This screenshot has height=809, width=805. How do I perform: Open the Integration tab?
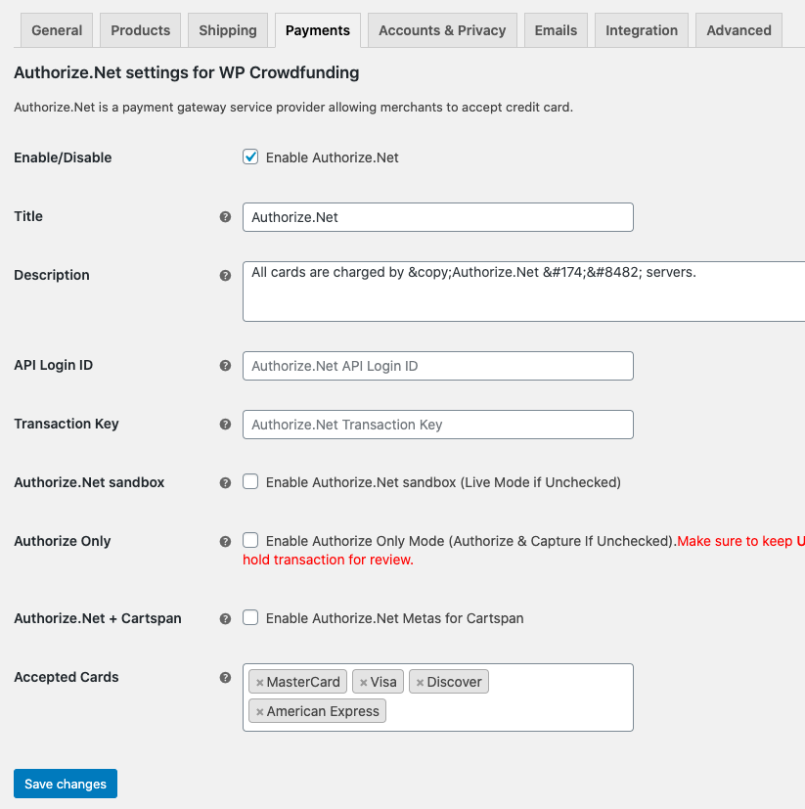642,30
